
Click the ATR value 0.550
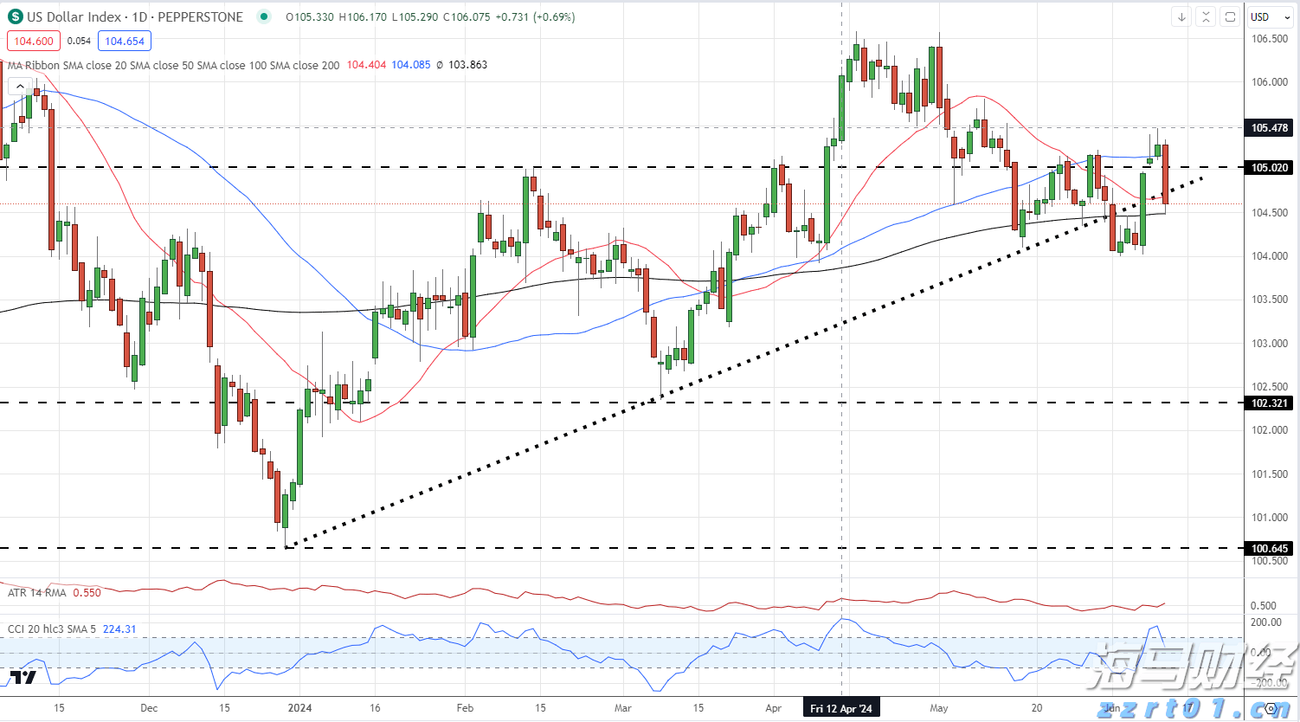tap(87, 593)
